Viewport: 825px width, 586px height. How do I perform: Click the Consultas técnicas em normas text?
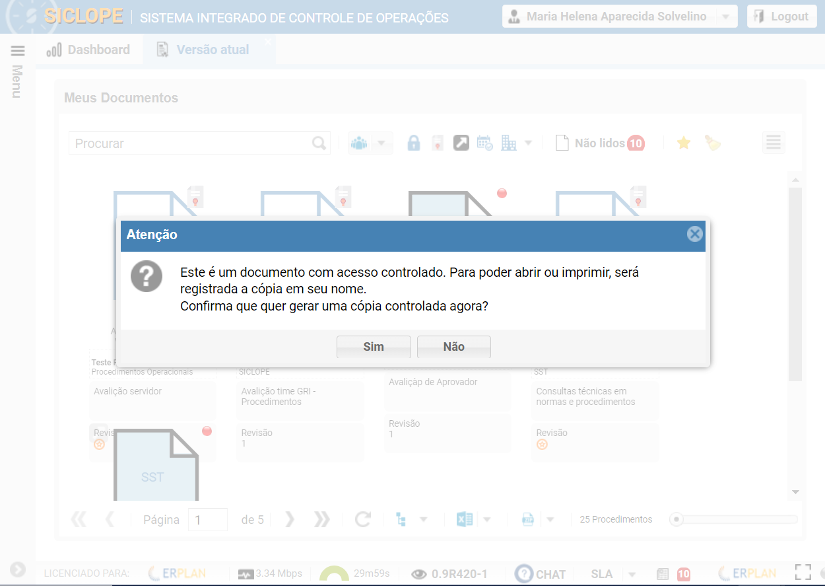[x=586, y=396]
